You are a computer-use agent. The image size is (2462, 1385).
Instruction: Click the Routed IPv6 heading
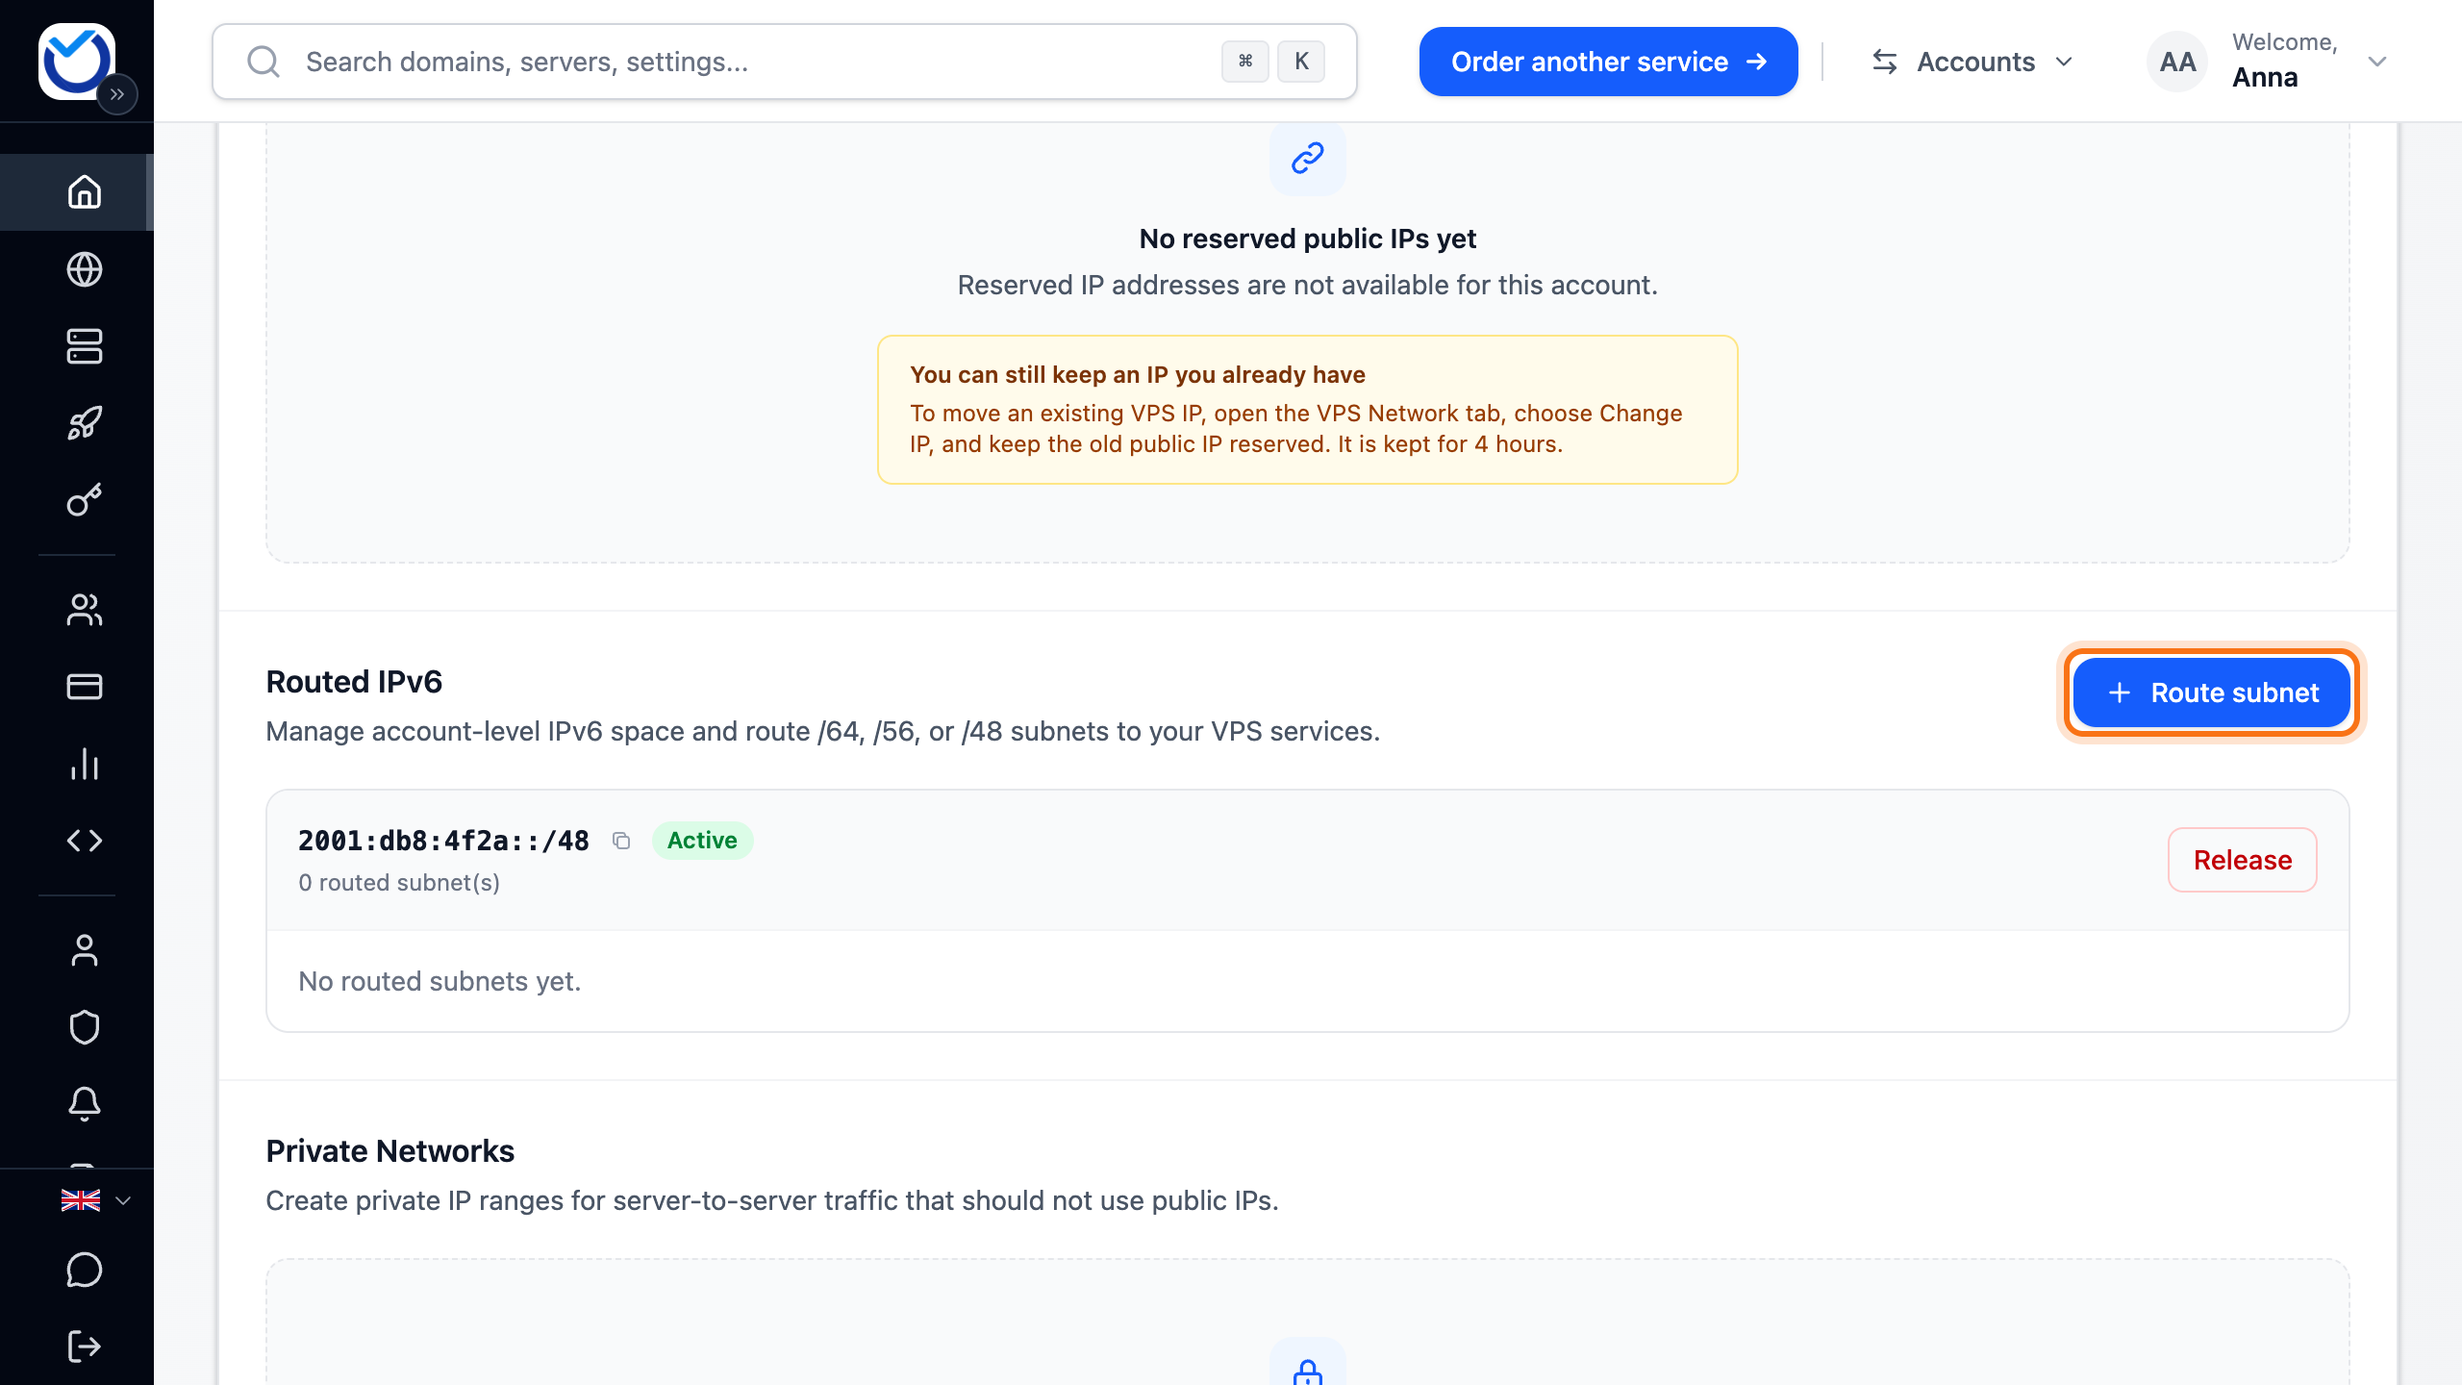point(354,682)
